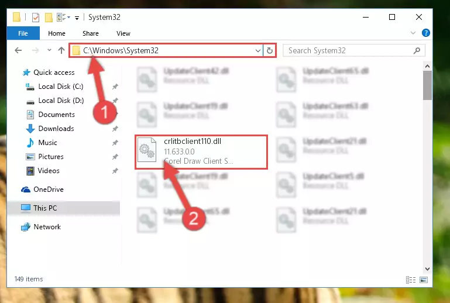Click scrollbar down arrow in file list

coord(427,269)
